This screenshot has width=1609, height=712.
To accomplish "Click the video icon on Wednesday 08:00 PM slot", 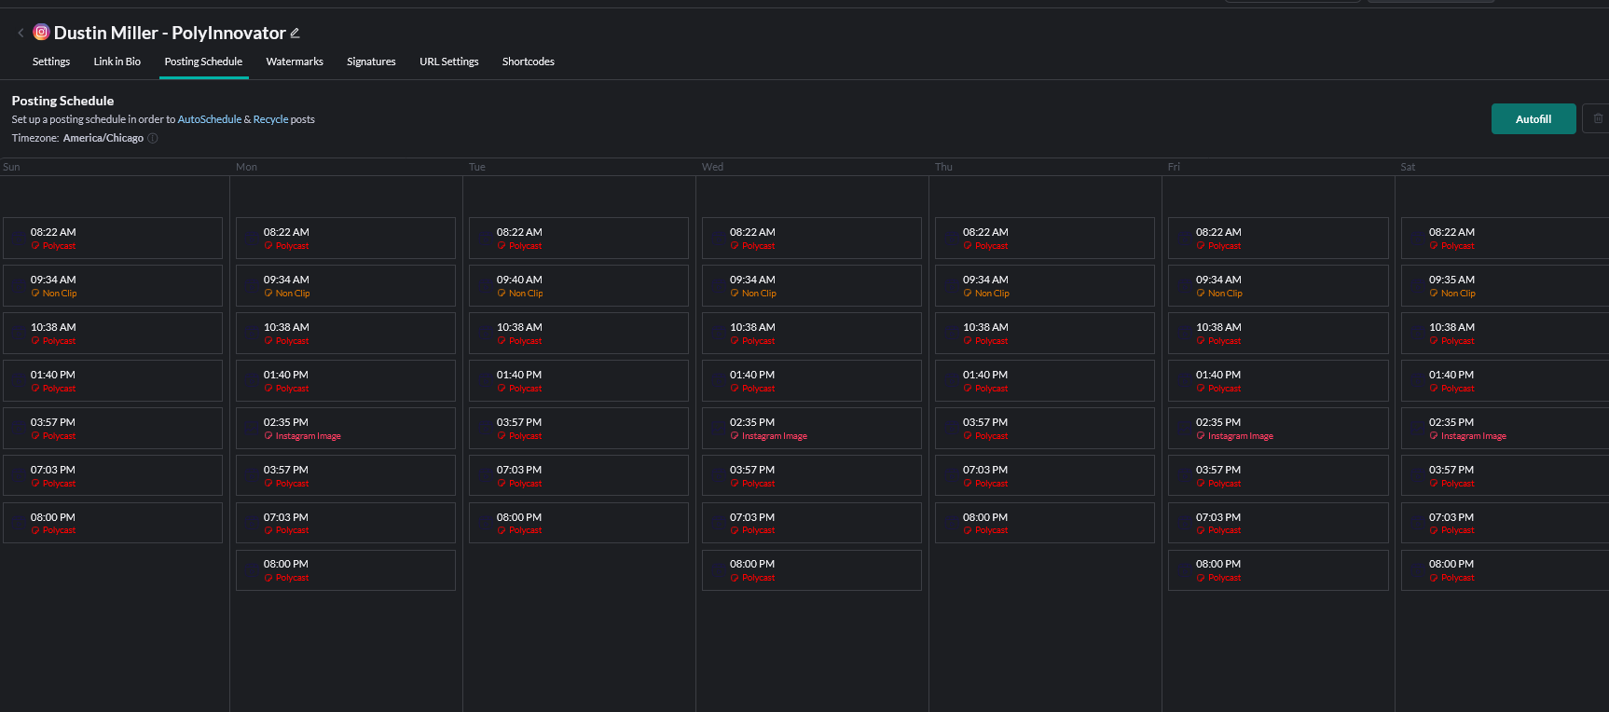I will [x=718, y=570].
